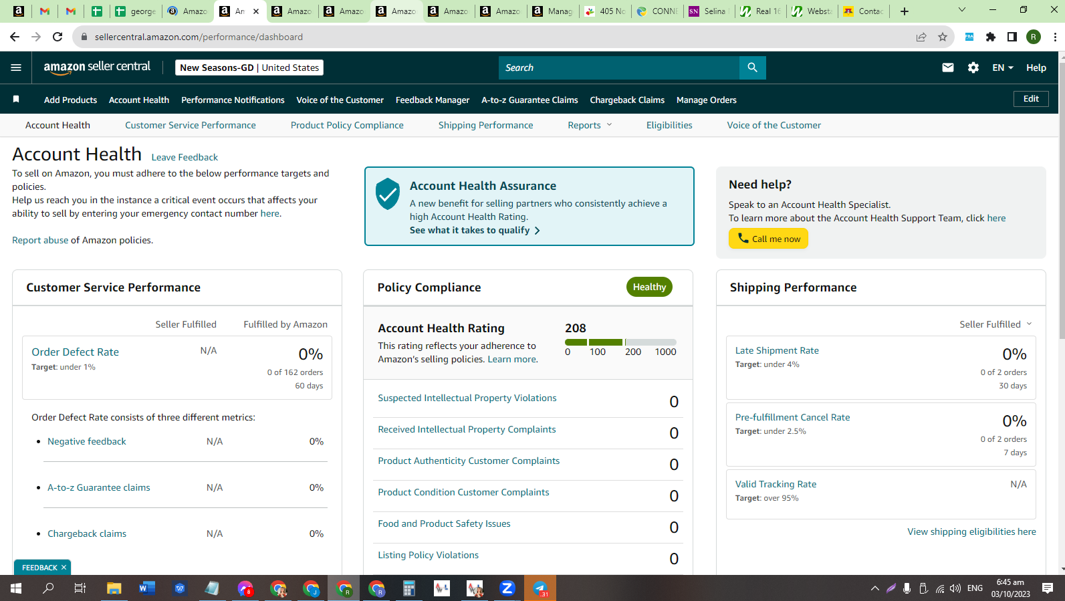Open Windows taskbar search

pyautogui.click(x=48, y=588)
